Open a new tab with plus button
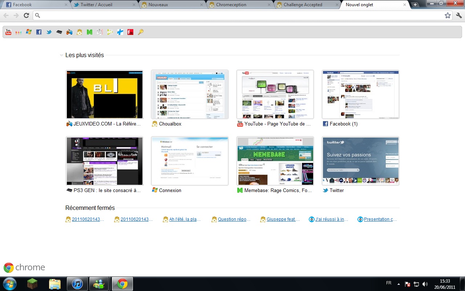 (x=415, y=5)
